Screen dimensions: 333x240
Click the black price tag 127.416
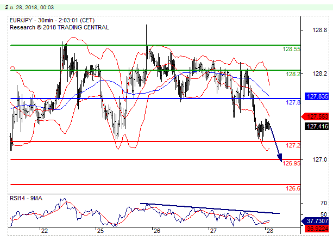coord(317,126)
